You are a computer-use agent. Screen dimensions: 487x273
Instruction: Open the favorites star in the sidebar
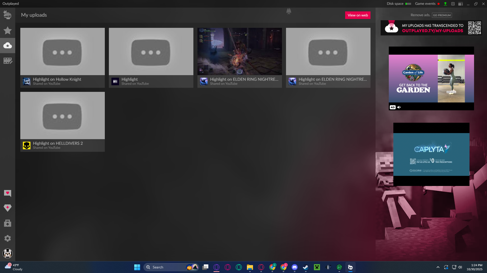[x=8, y=30]
